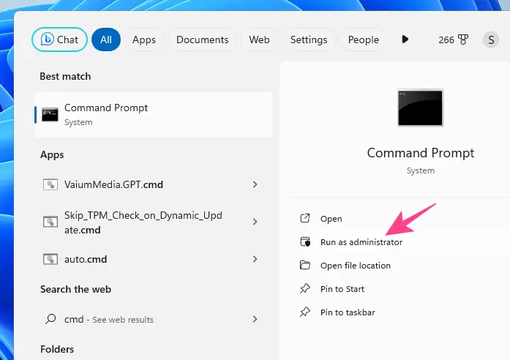Viewport: 510px width, 360px height.
Task: Open Bing Chat from search panel
Action: tap(59, 40)
